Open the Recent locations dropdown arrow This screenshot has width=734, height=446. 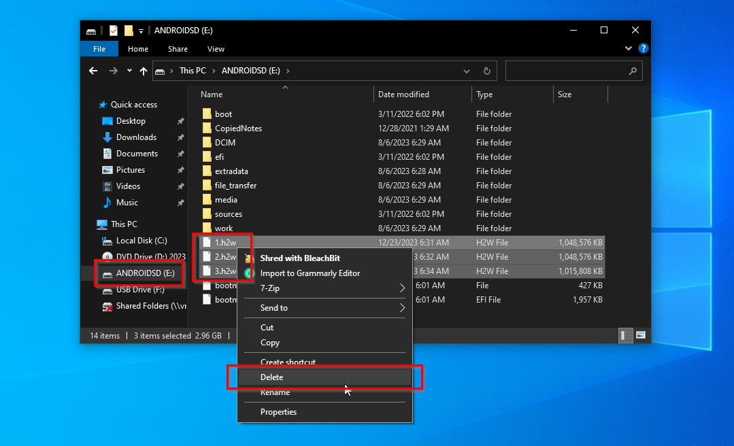click(x=129, y=71)
